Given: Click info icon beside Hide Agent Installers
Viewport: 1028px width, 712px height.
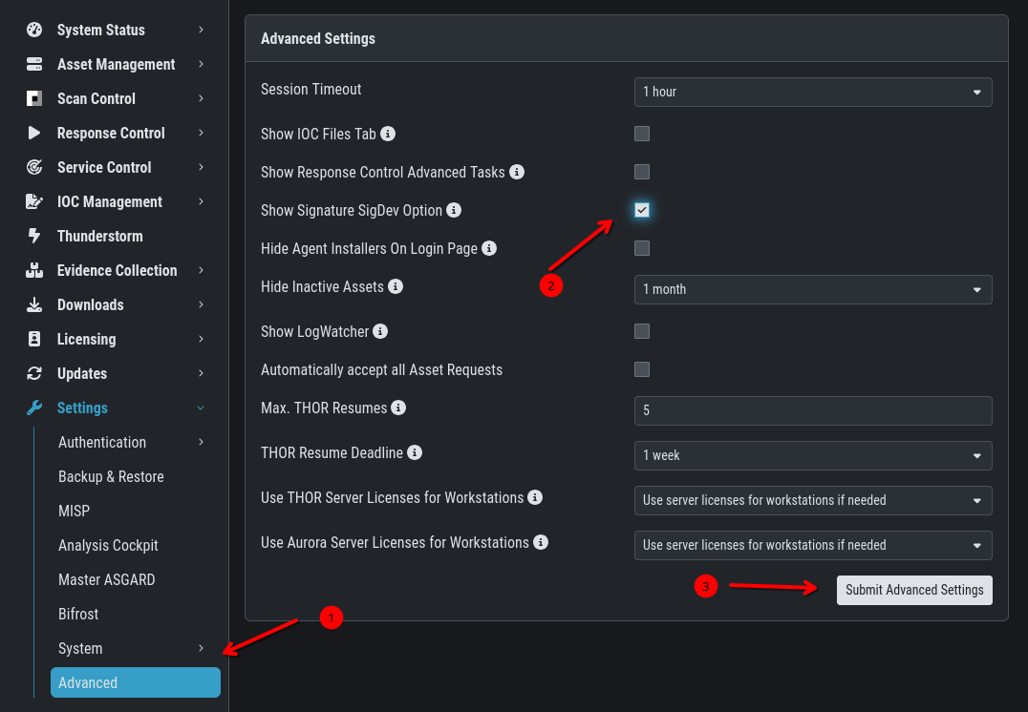Looking at the screenshot, I should click(x=489, y=248).
